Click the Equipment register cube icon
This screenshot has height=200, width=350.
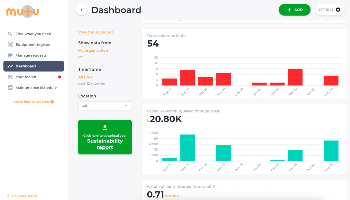click(10, 45)
